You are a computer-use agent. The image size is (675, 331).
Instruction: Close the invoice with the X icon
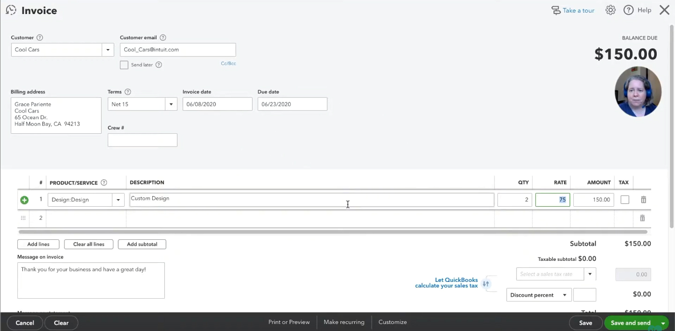(x=664, y=10)
